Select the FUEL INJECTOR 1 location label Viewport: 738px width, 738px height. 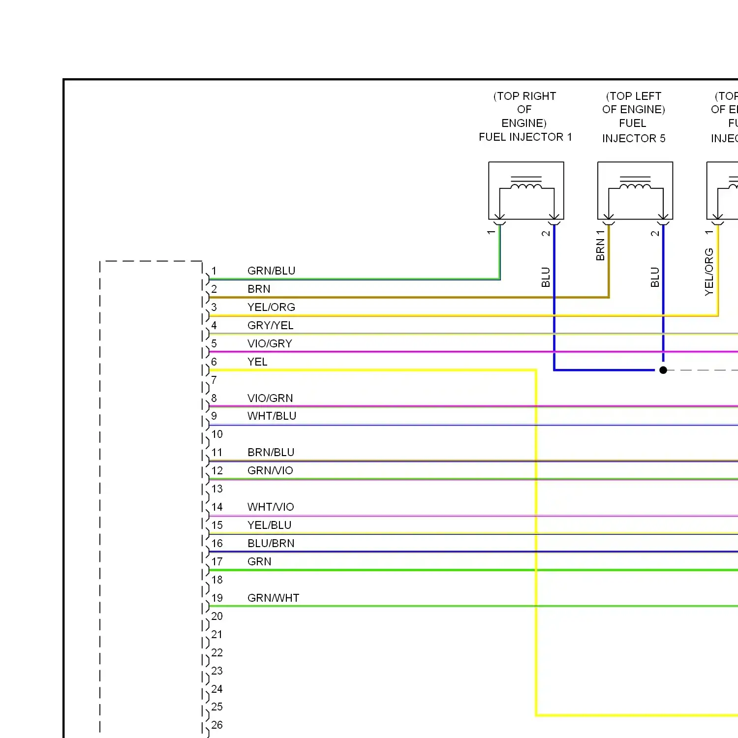[525, 117]
